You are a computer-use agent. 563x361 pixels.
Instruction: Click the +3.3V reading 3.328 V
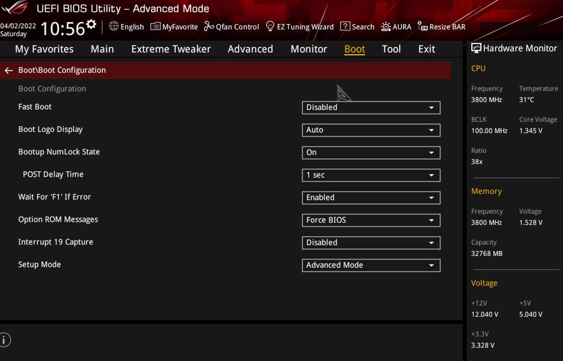(x=483, y=346)
